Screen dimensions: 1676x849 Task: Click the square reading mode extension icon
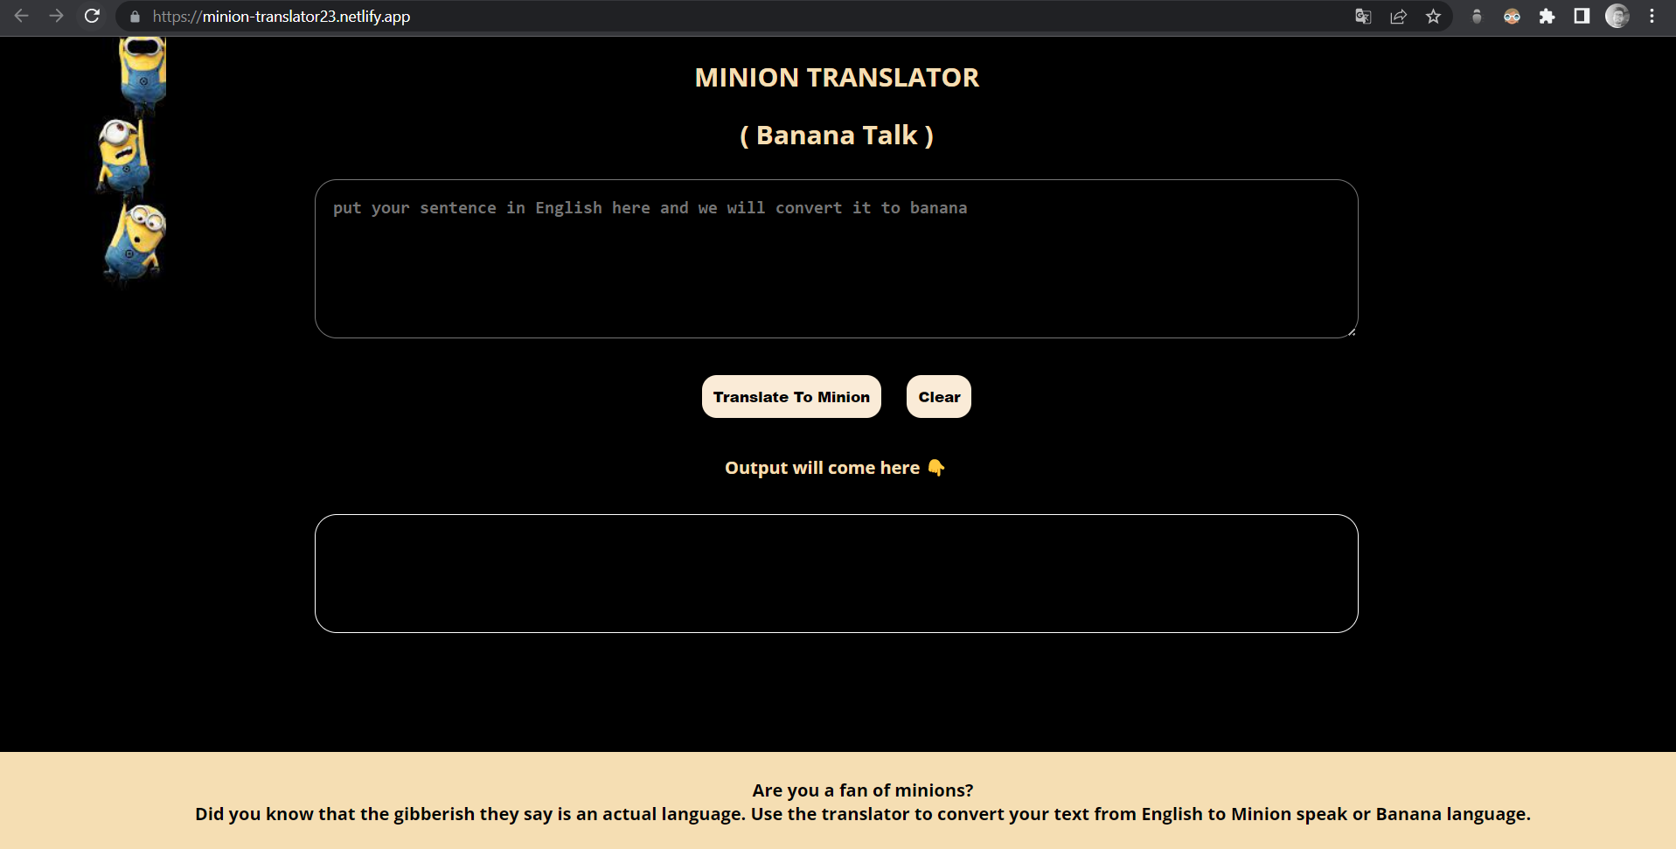[x=1582, y=17]
